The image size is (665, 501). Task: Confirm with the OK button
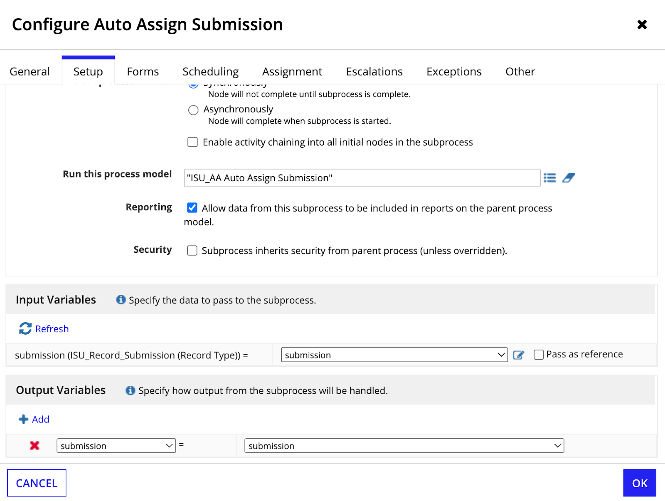click(x=640, y=483)
